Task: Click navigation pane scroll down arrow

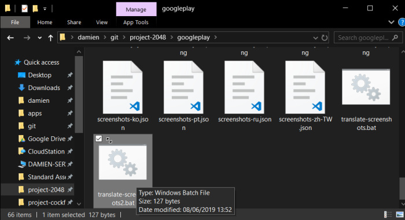Action: pyautogui.click(x=79, y=204)
